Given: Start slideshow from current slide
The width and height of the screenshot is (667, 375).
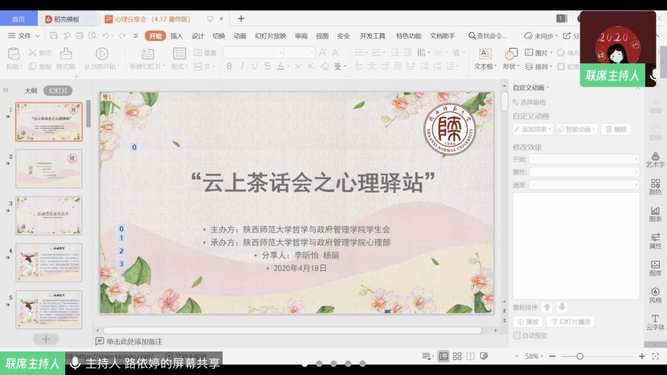Looking at the screenshot, I should 102,54.
